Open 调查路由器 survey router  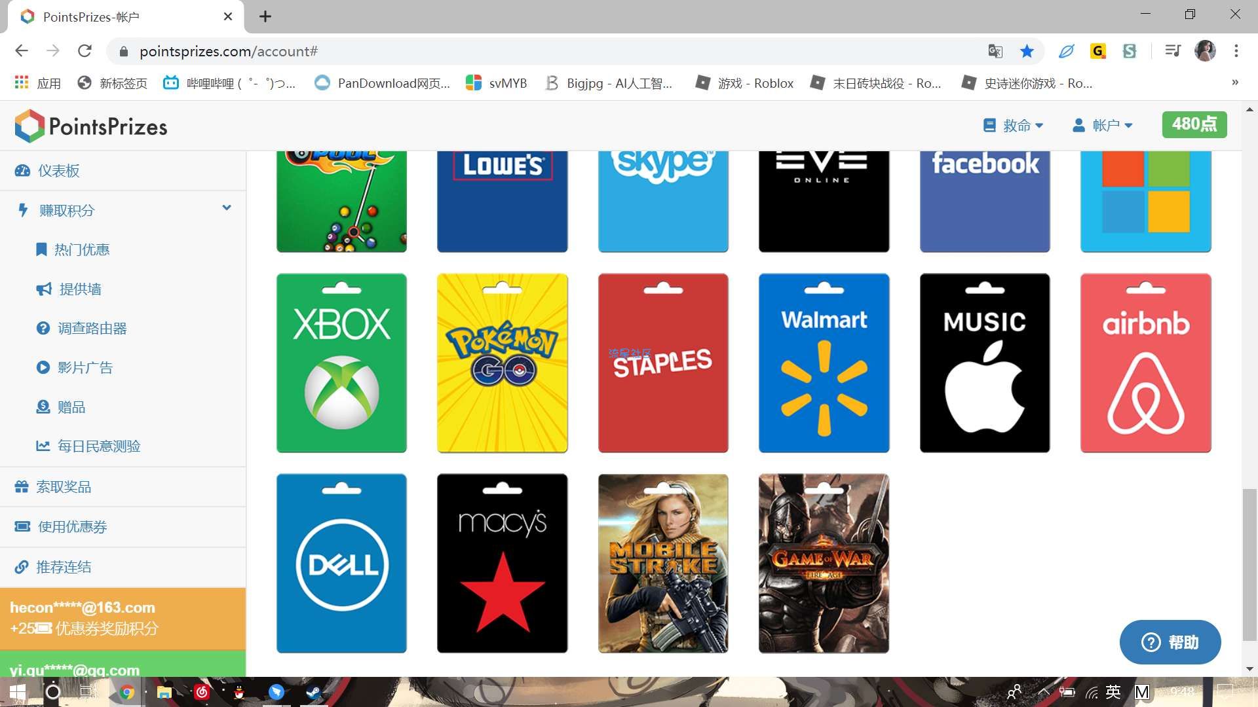click(81, 328)
